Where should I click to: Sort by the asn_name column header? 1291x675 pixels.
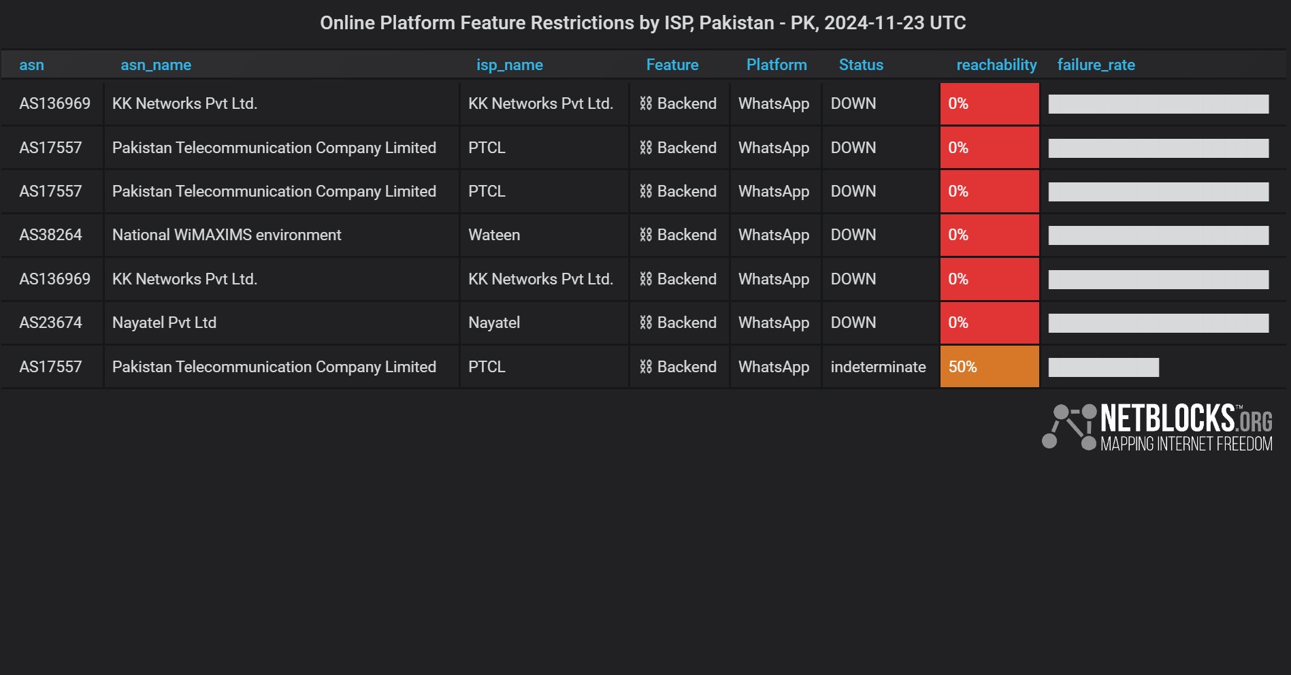[156, 65]
